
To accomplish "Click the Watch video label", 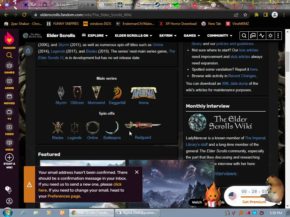I will point(197,202).
